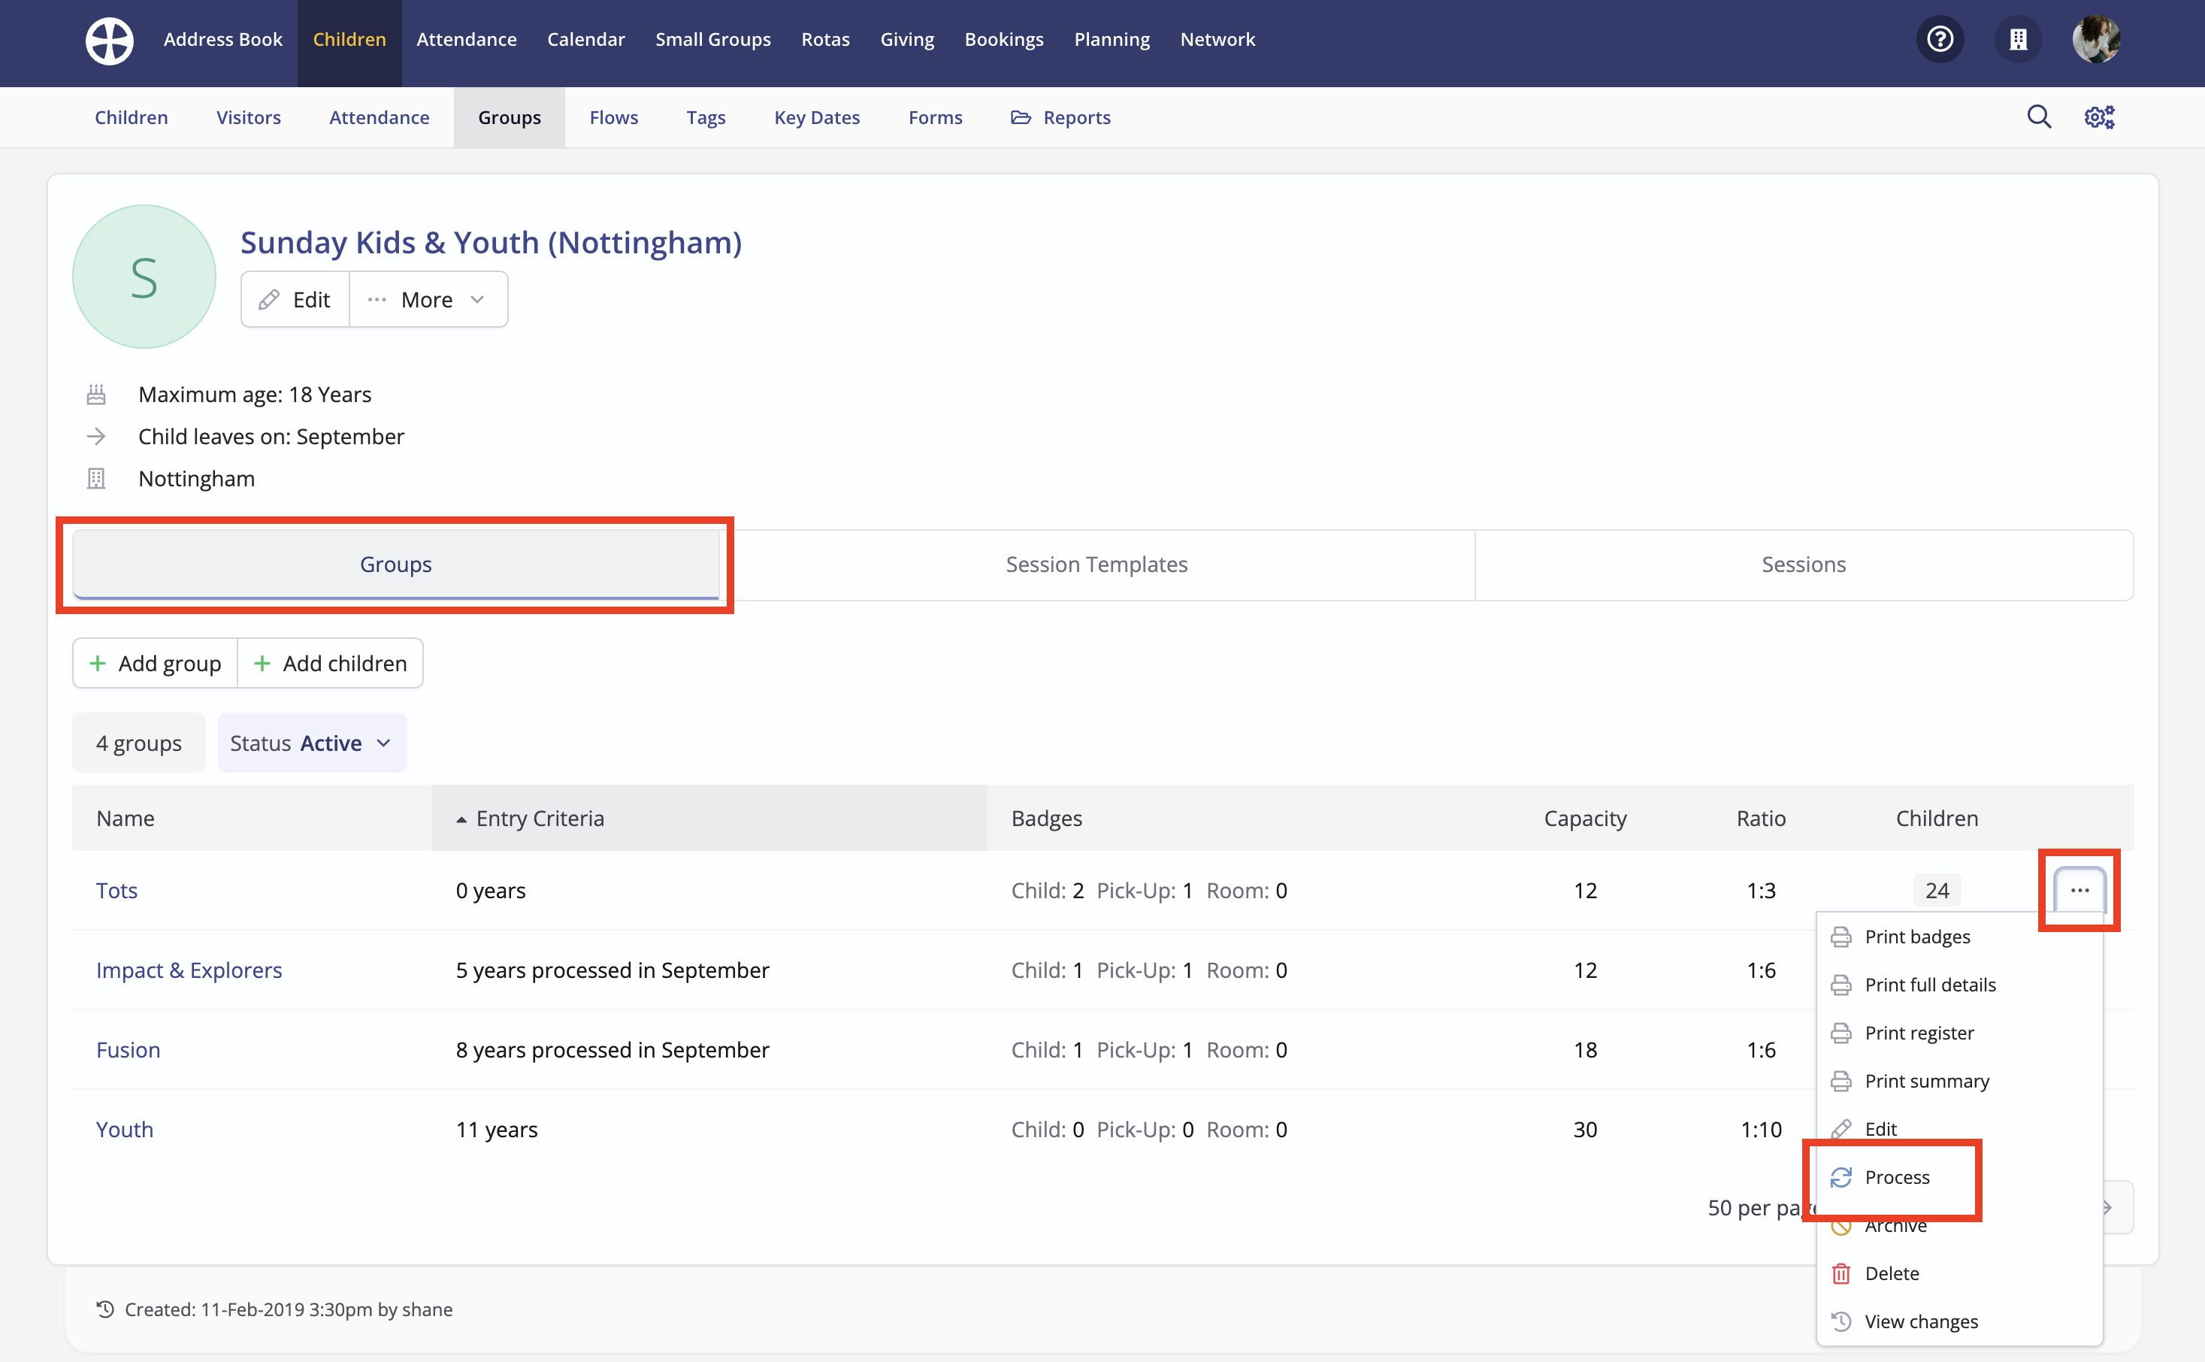Open the Status Active filter dropdown
Viewport: 2205px width, 1362px height.
pyautogui.click(x=312, y=743)
